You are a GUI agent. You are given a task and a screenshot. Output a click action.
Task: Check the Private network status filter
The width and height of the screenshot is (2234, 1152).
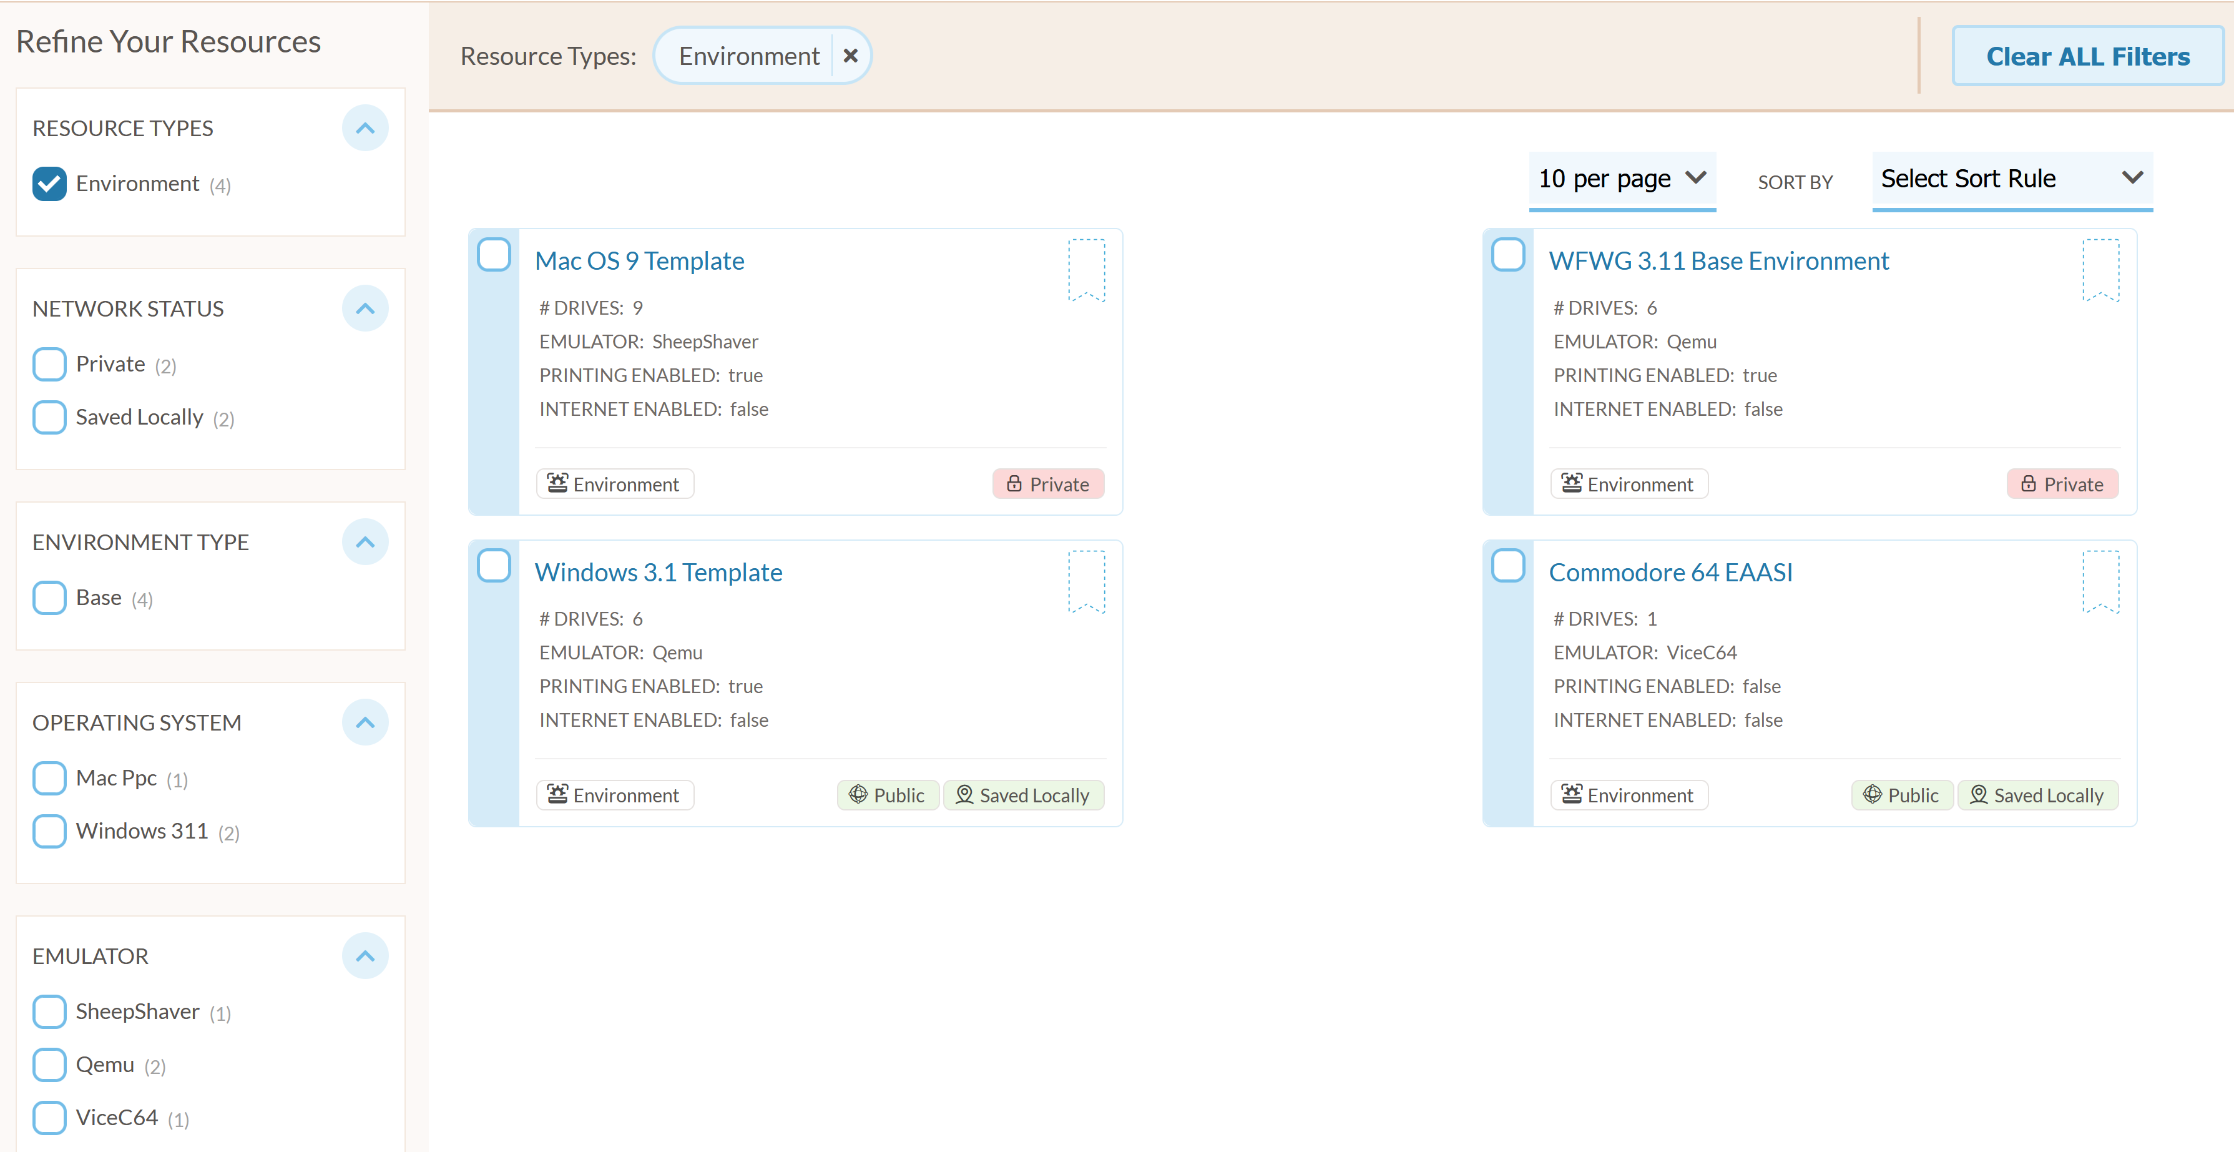tap(49, 365)
